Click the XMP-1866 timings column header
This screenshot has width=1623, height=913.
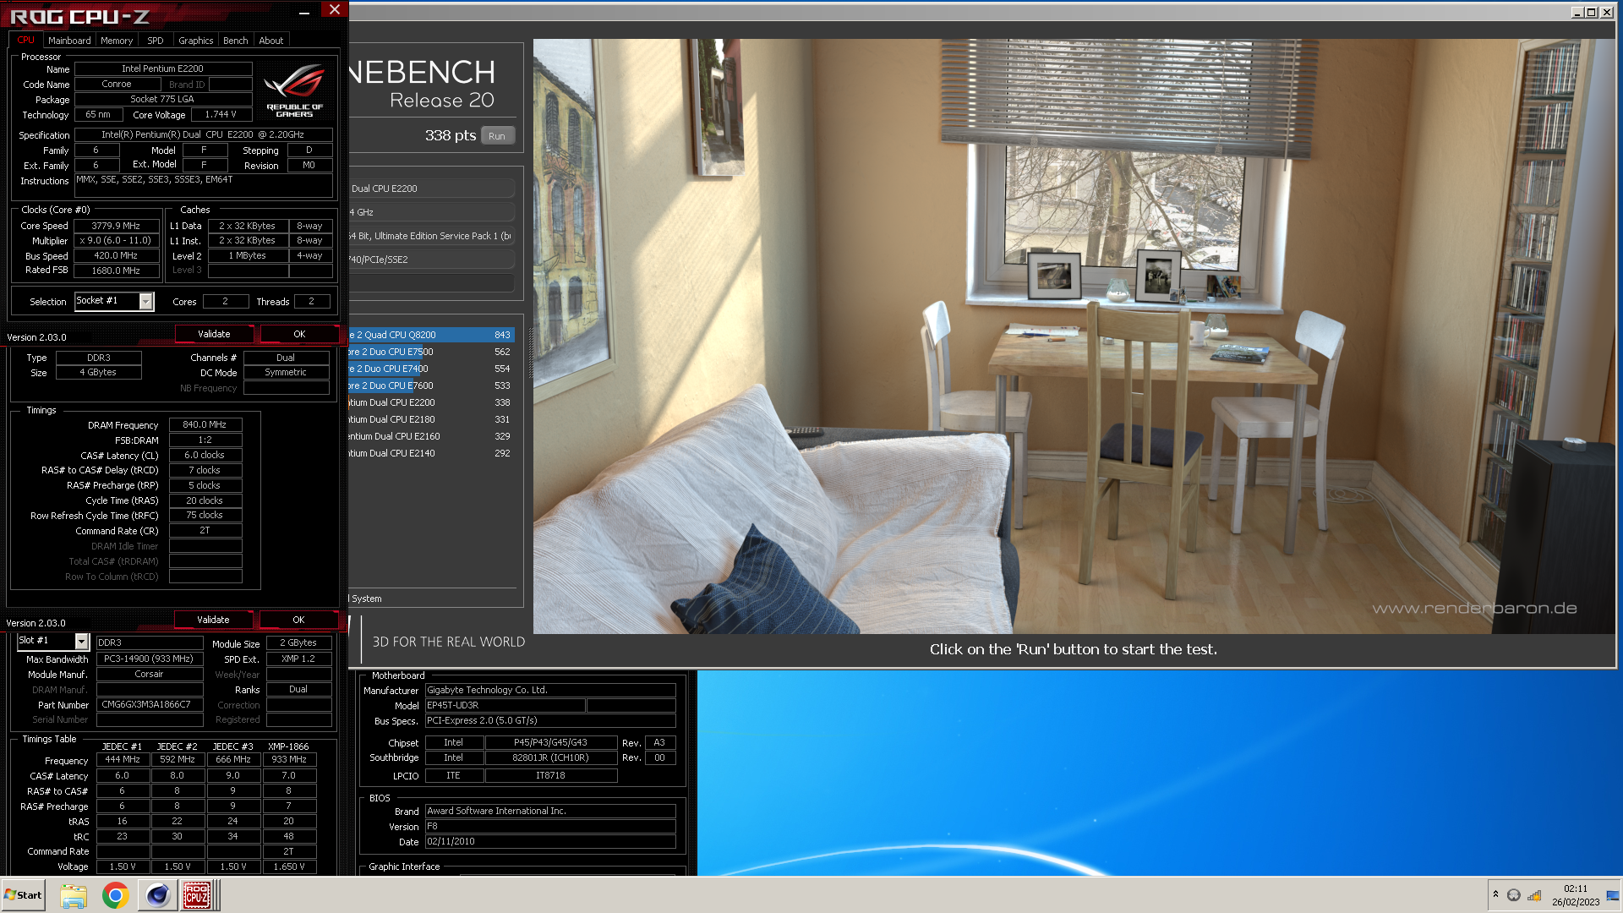(288, 746)
